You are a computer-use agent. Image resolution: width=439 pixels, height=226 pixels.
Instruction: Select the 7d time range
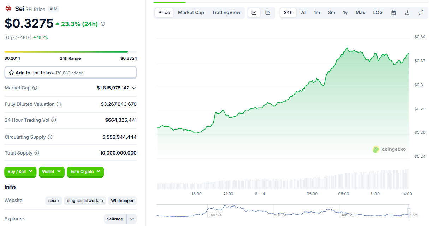303,12
